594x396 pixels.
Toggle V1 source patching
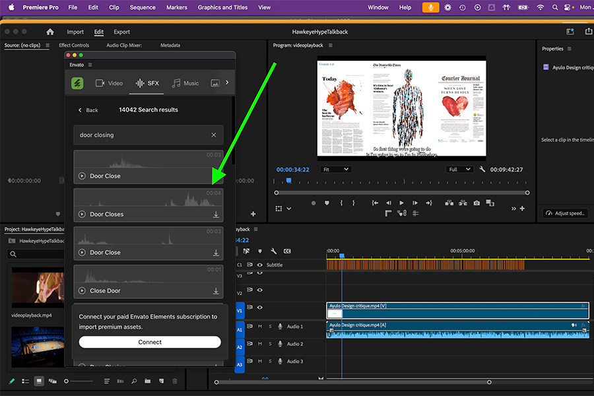pyautogui.click(x=240, y=311)
